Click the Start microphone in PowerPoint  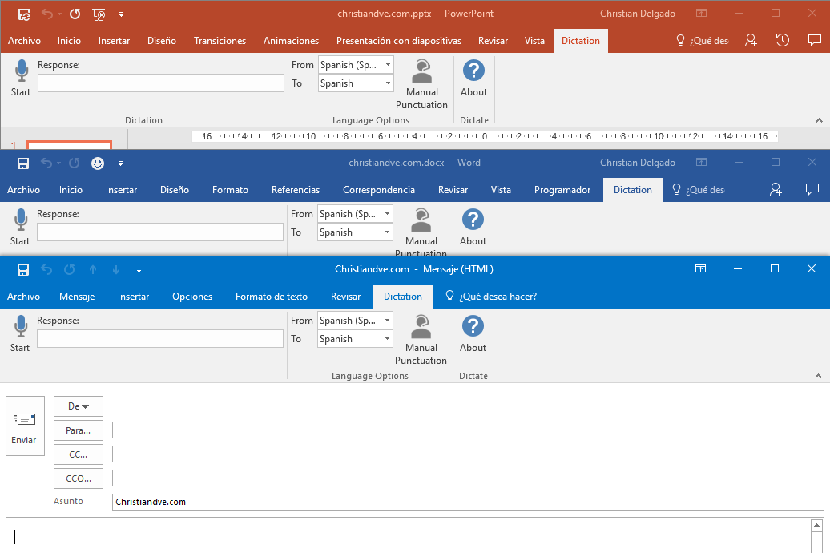[x=21, y=77]
